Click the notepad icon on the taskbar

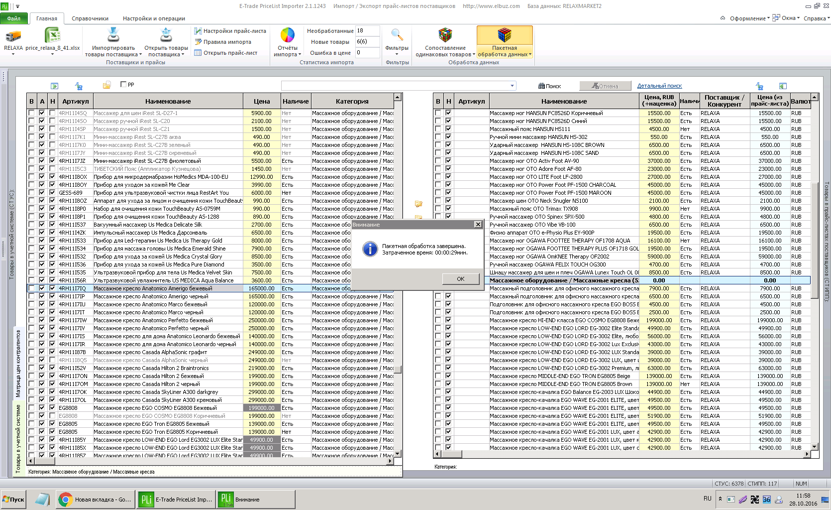click(42, 500)
